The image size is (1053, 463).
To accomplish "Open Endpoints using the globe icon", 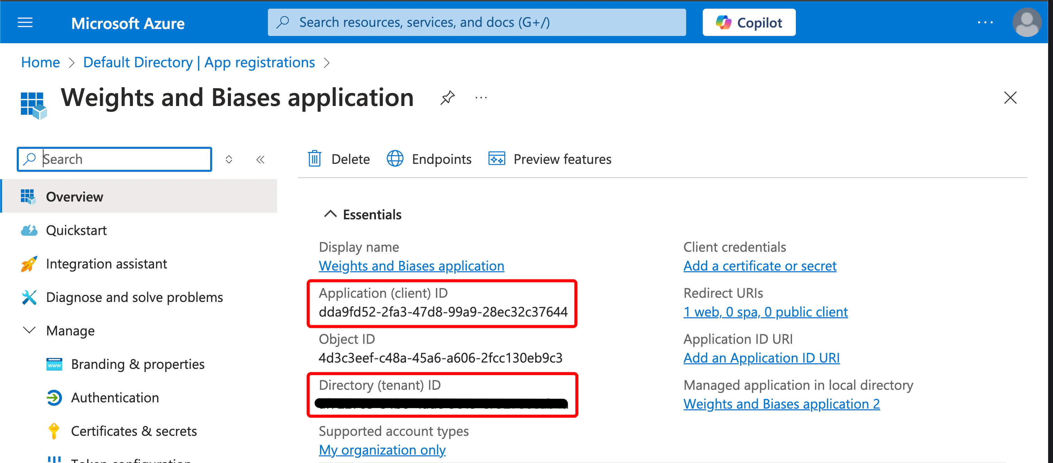I will (395, 159).
